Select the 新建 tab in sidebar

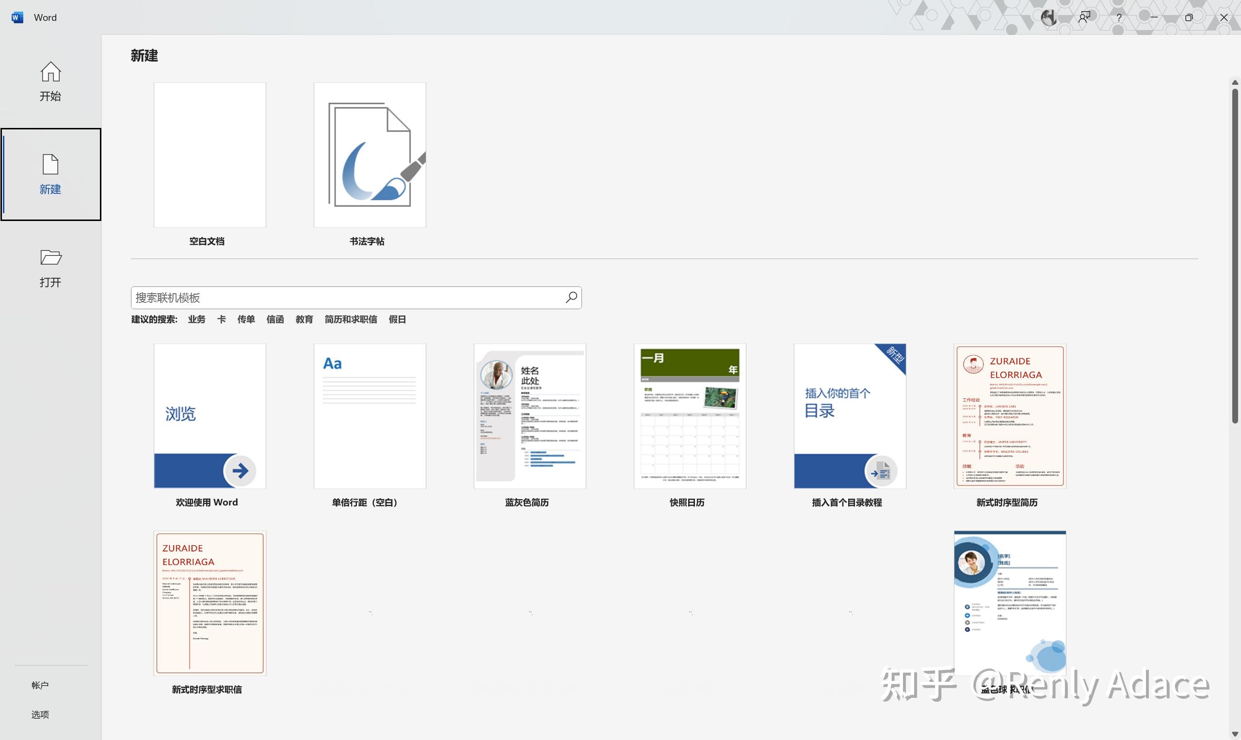[50, 174]
